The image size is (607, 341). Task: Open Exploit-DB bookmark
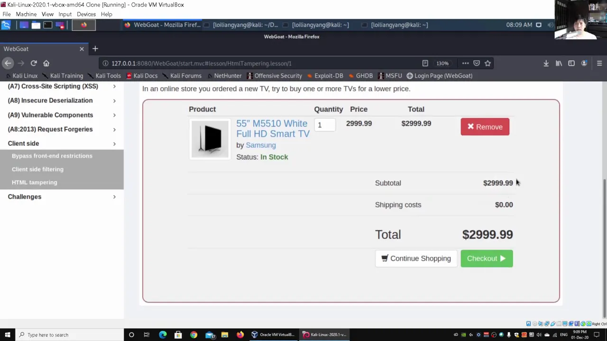[x=324, y=76]
